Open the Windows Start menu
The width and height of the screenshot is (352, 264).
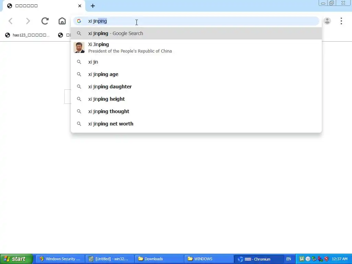tap(16, 259)
